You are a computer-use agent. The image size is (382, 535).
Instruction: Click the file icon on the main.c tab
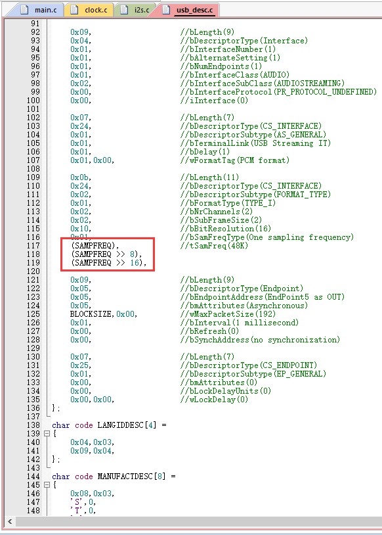(24, 10)
